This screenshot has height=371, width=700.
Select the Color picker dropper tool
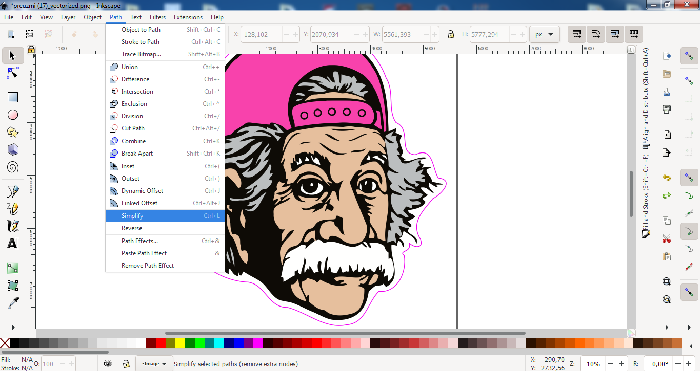point(13,303)
